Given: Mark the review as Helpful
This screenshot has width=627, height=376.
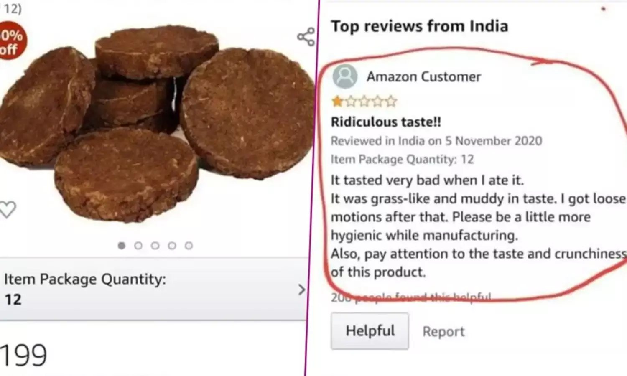Looking at the screenshot, I should (x=370, y=331).
